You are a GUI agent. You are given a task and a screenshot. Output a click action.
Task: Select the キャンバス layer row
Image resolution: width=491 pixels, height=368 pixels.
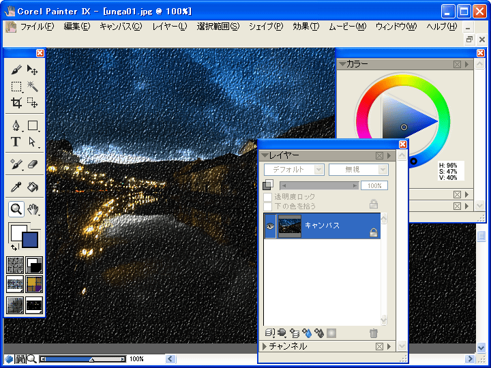(x=322, y=226)
